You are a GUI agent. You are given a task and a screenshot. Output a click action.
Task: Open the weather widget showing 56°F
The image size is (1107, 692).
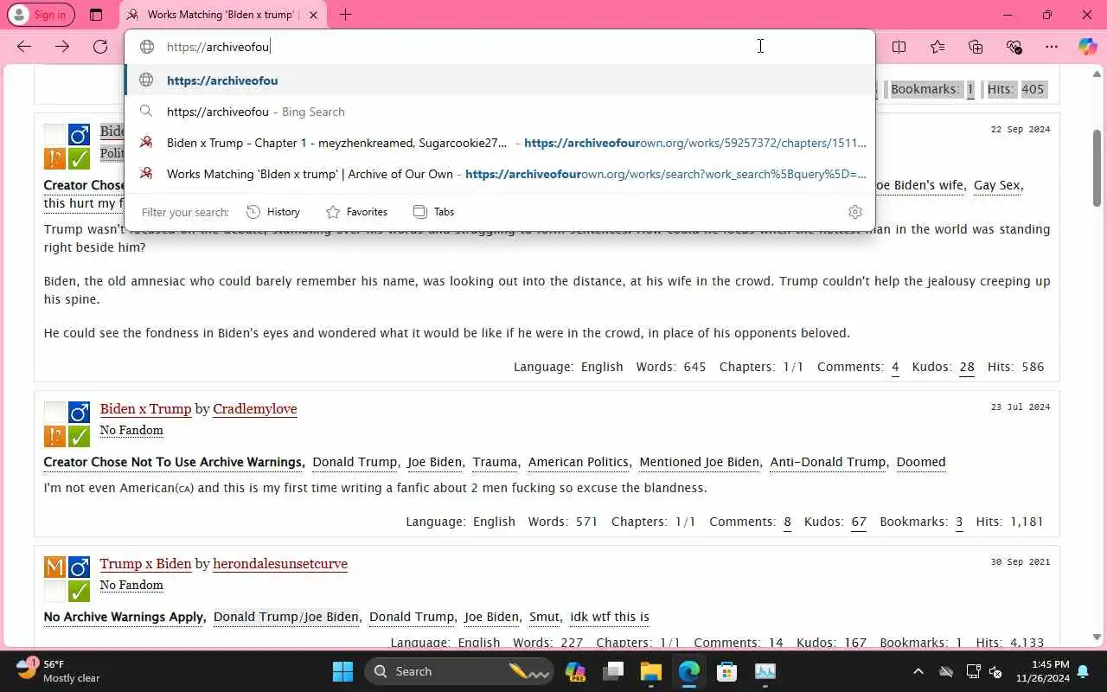pos(59,671)
